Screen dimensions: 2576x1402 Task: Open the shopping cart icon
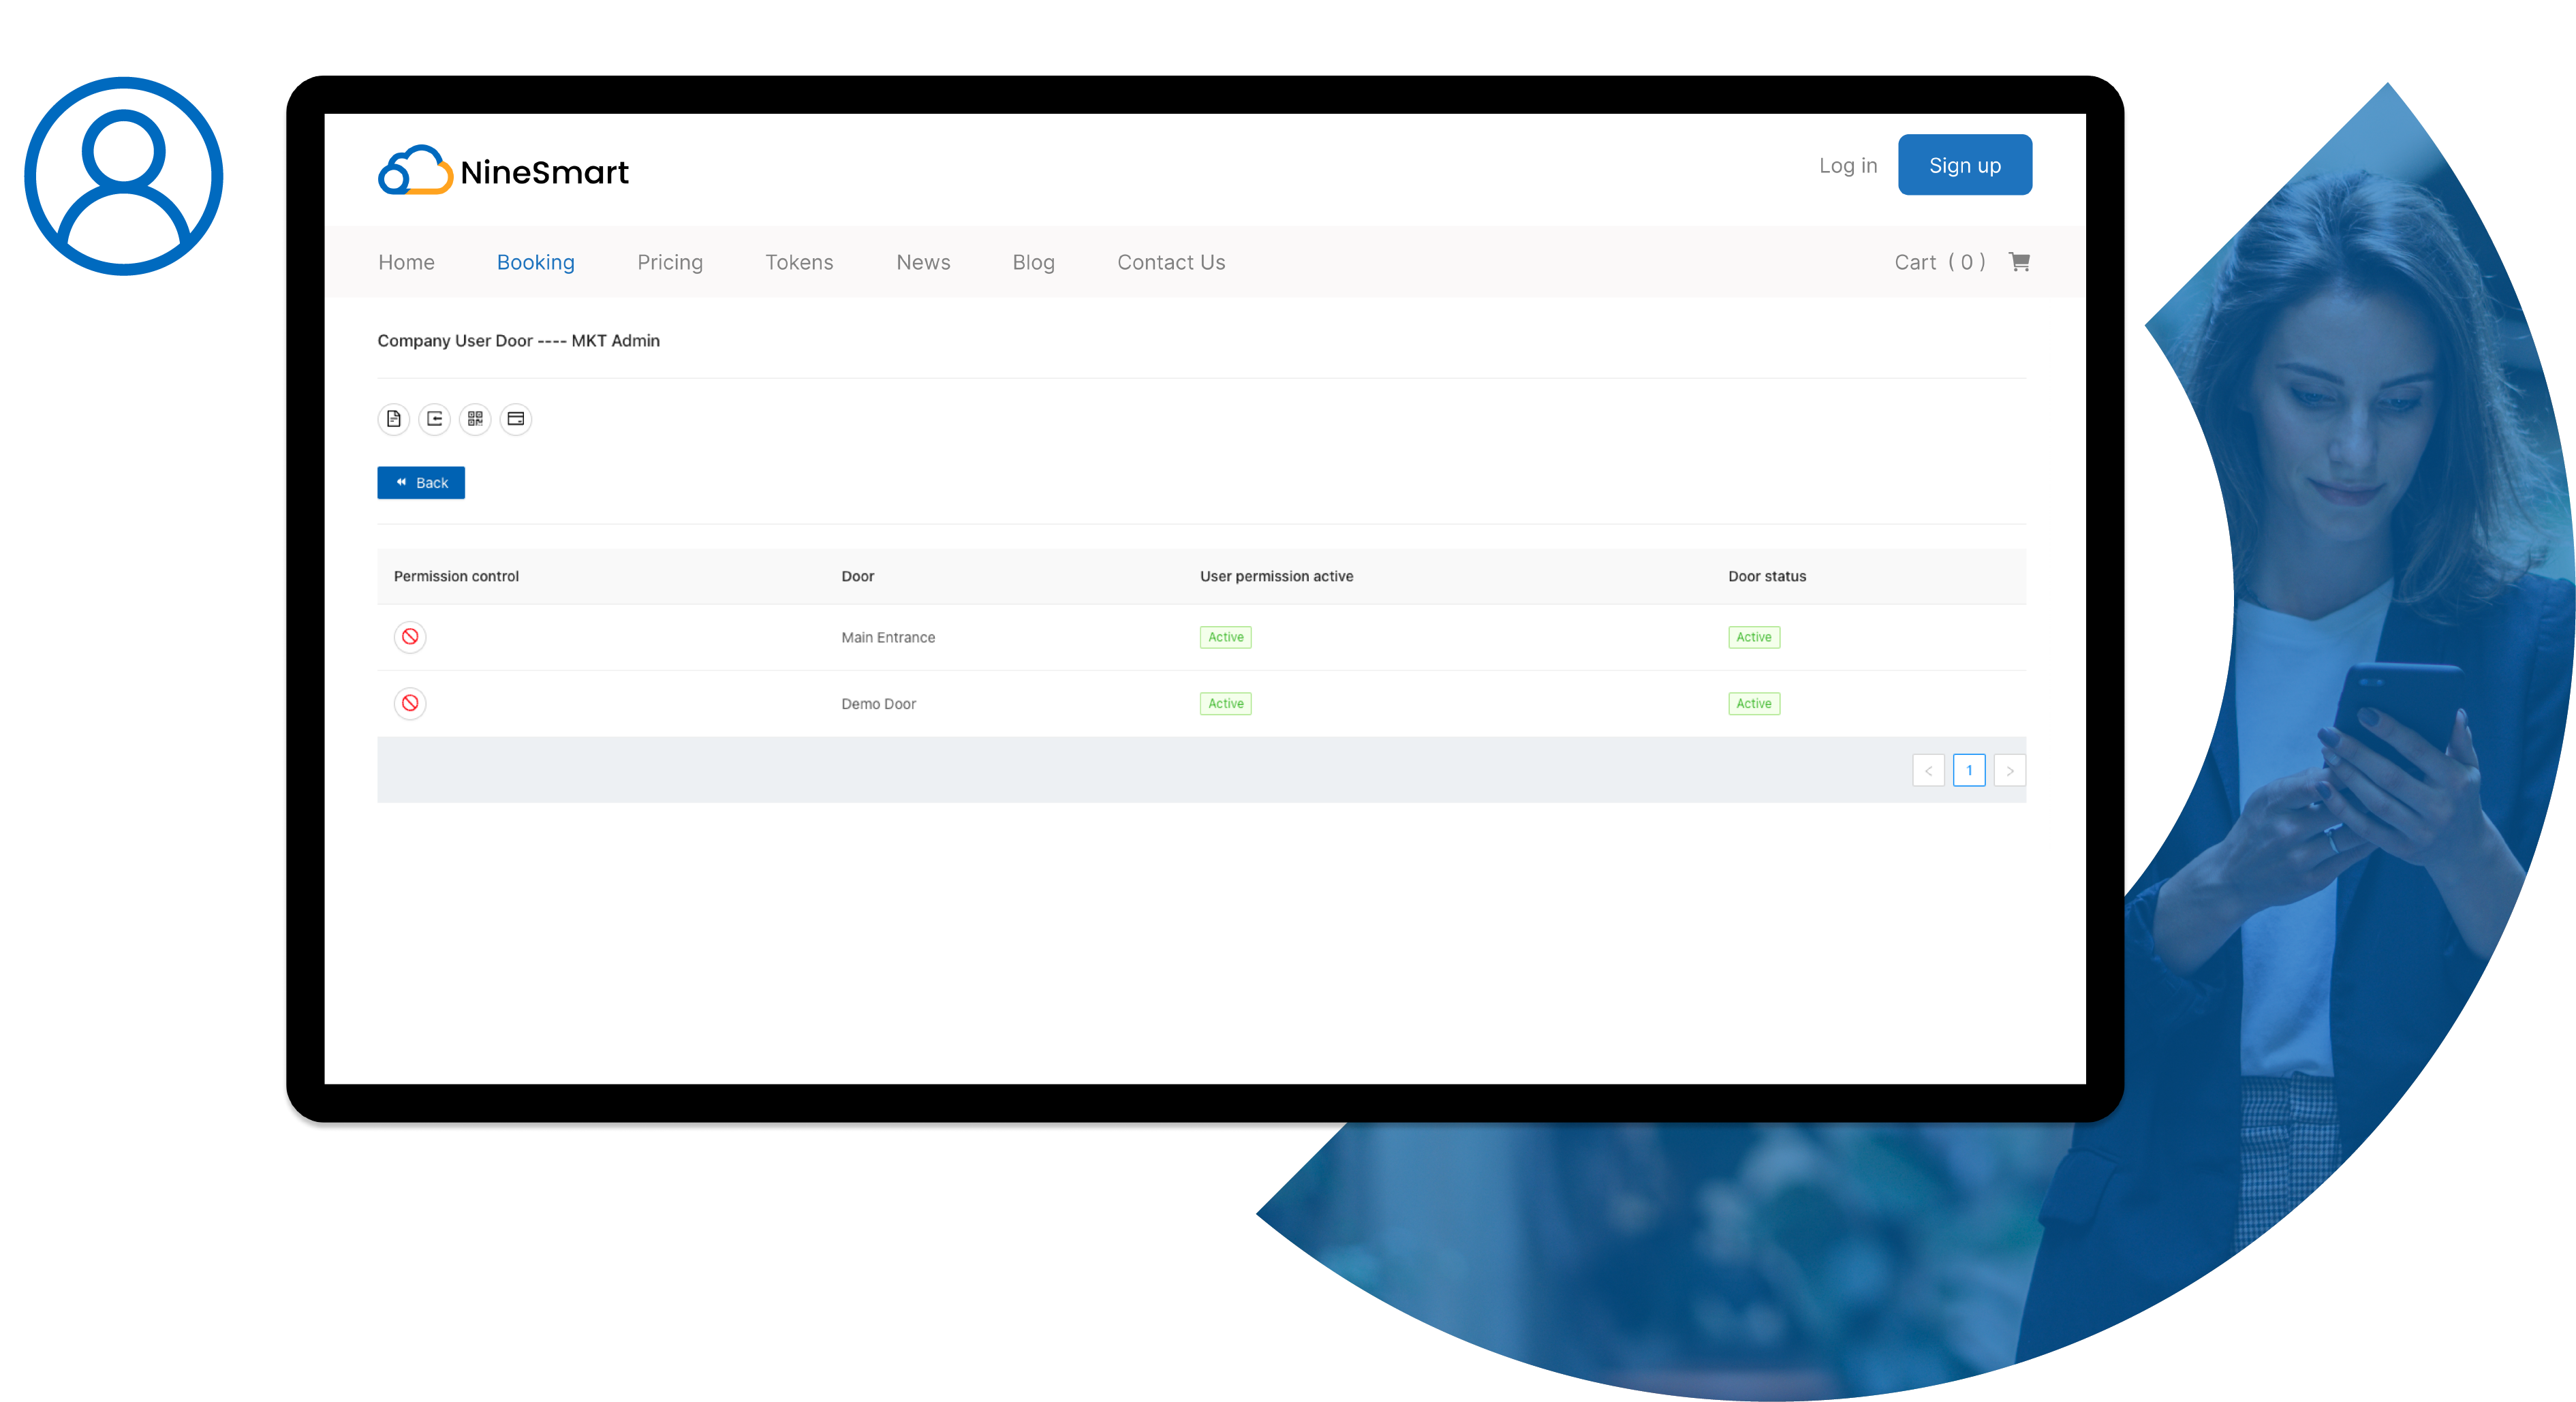coord(2019,262)
